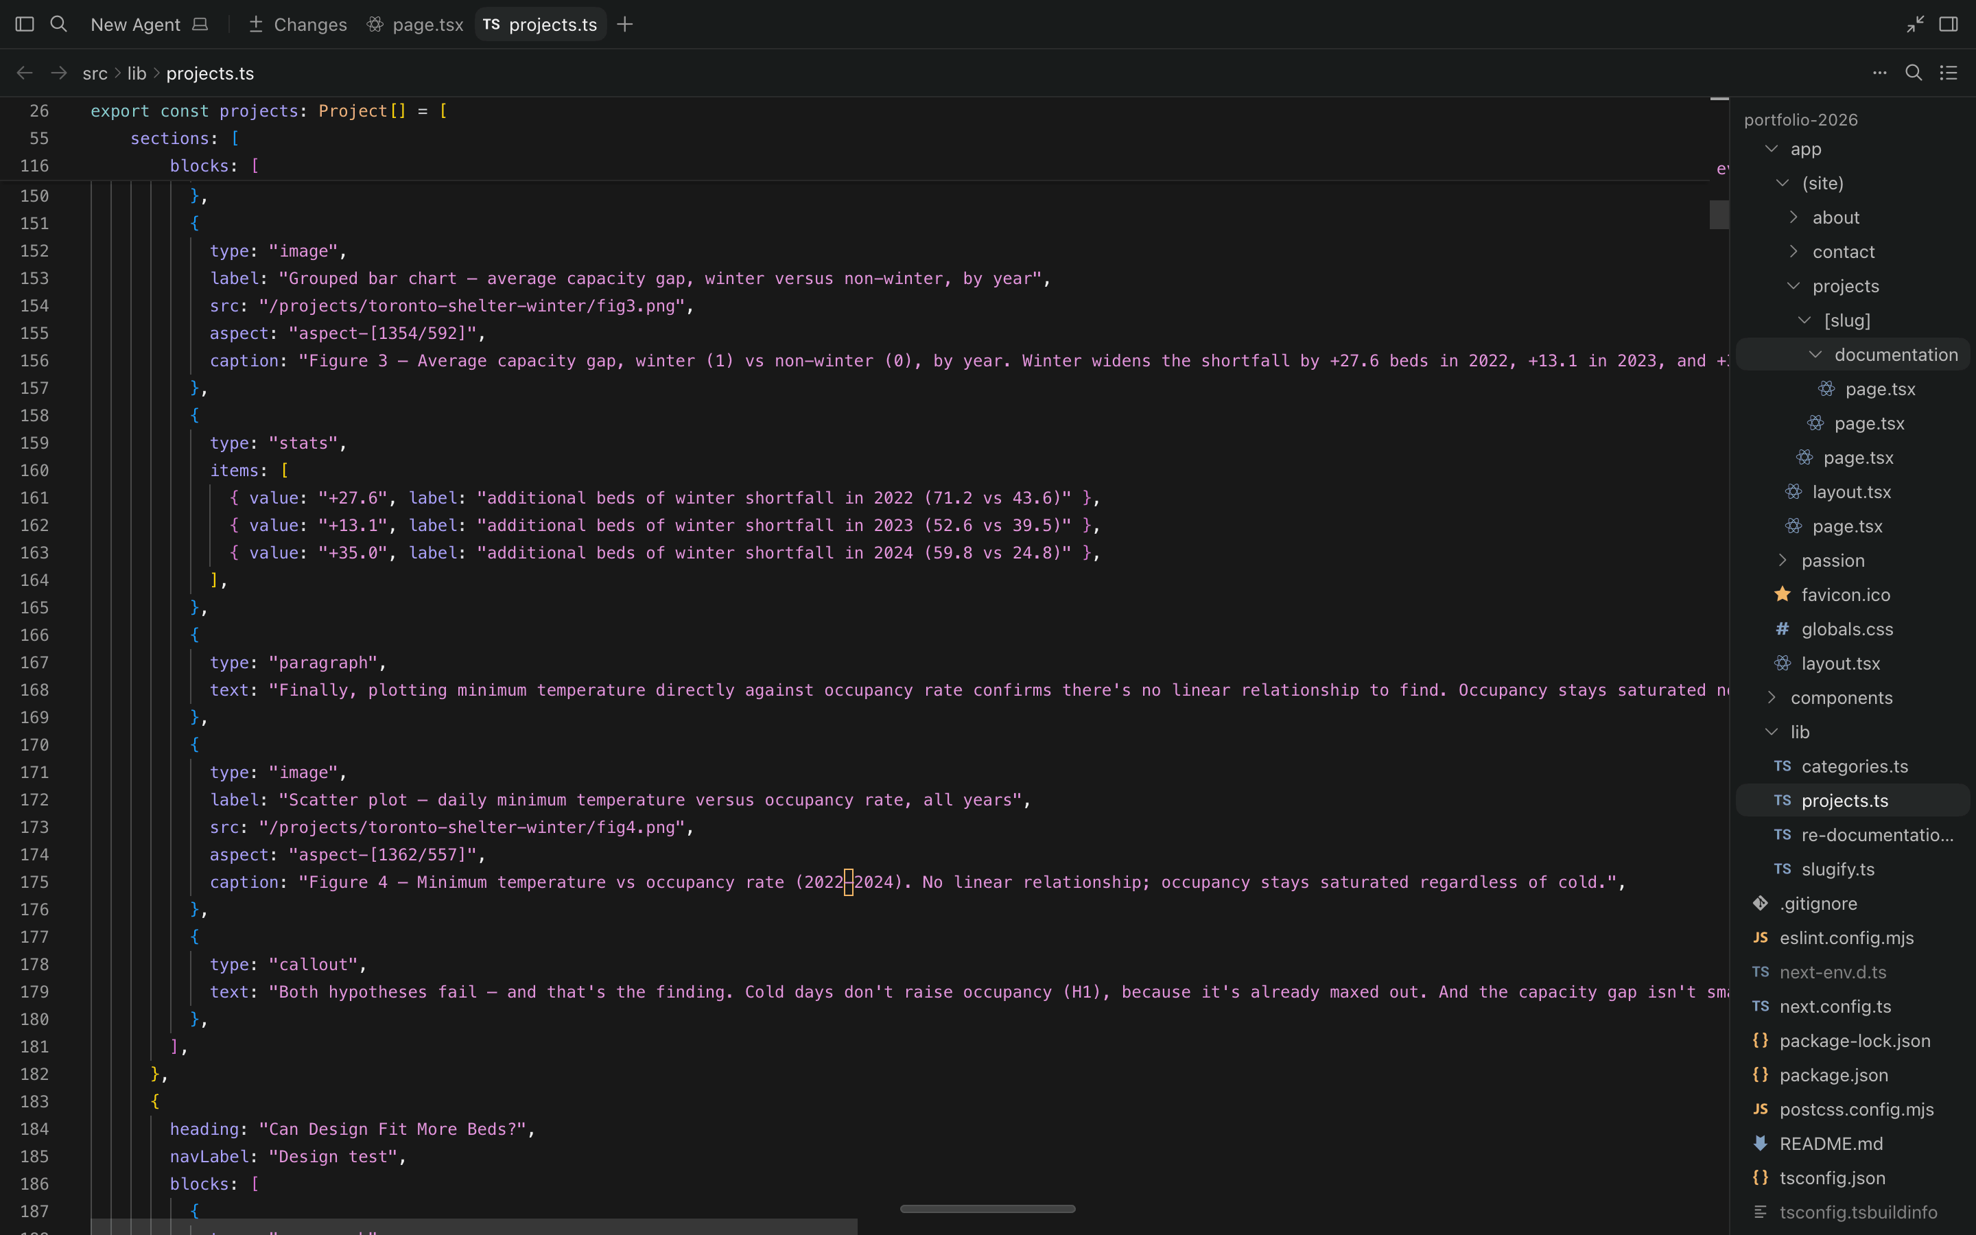1976x1235 pixels.
Task: Open next-env.d.ts file
Action: (x=1852, y=972)
